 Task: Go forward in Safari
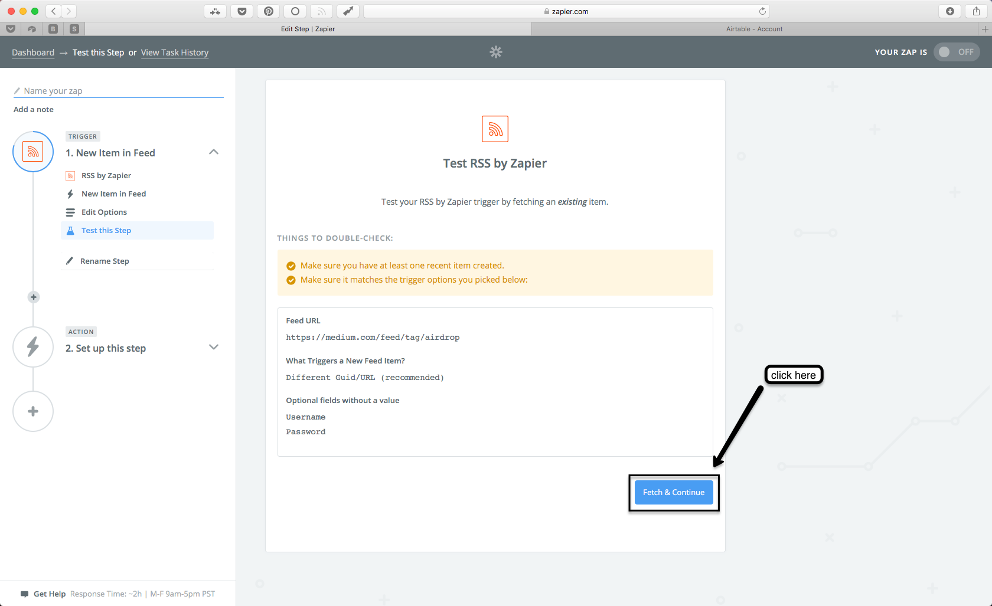69,11
